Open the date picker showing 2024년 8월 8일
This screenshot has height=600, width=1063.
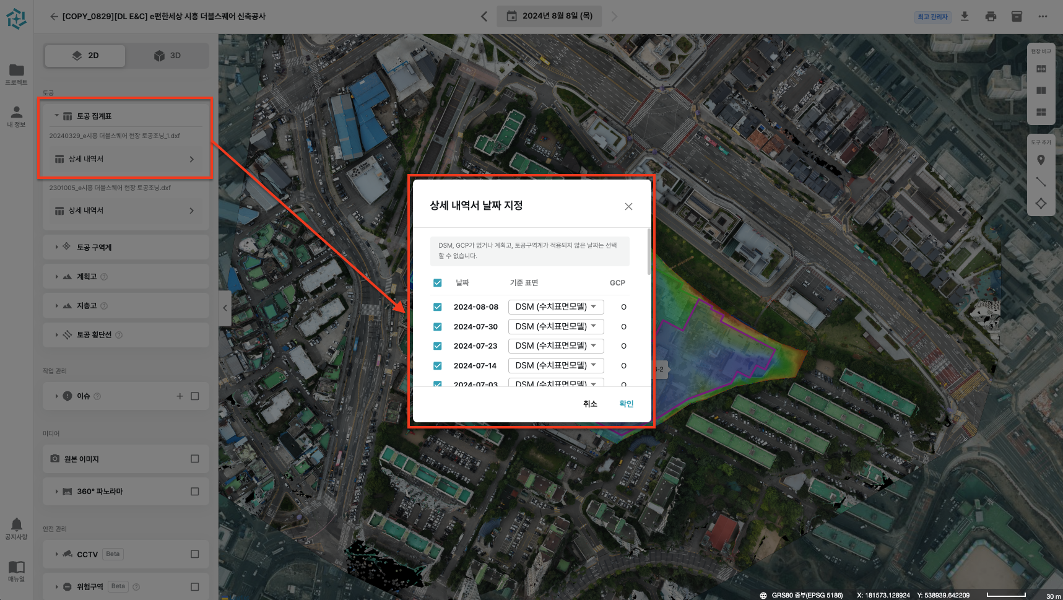click(550, 16)
